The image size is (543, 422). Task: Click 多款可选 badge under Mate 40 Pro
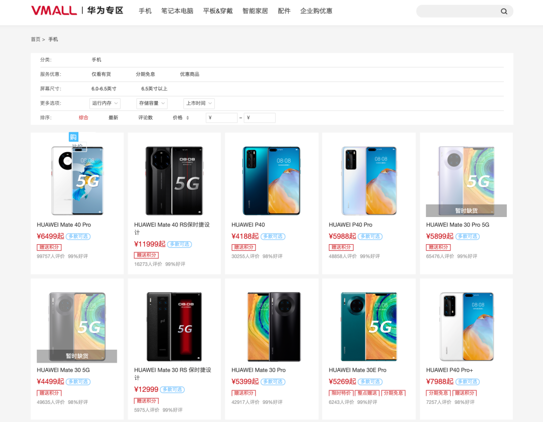tap(78, 237)
